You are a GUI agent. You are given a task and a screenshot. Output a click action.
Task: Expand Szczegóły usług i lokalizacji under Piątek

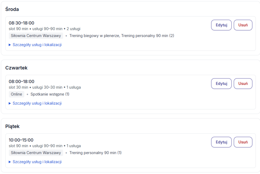coord(37,162)
